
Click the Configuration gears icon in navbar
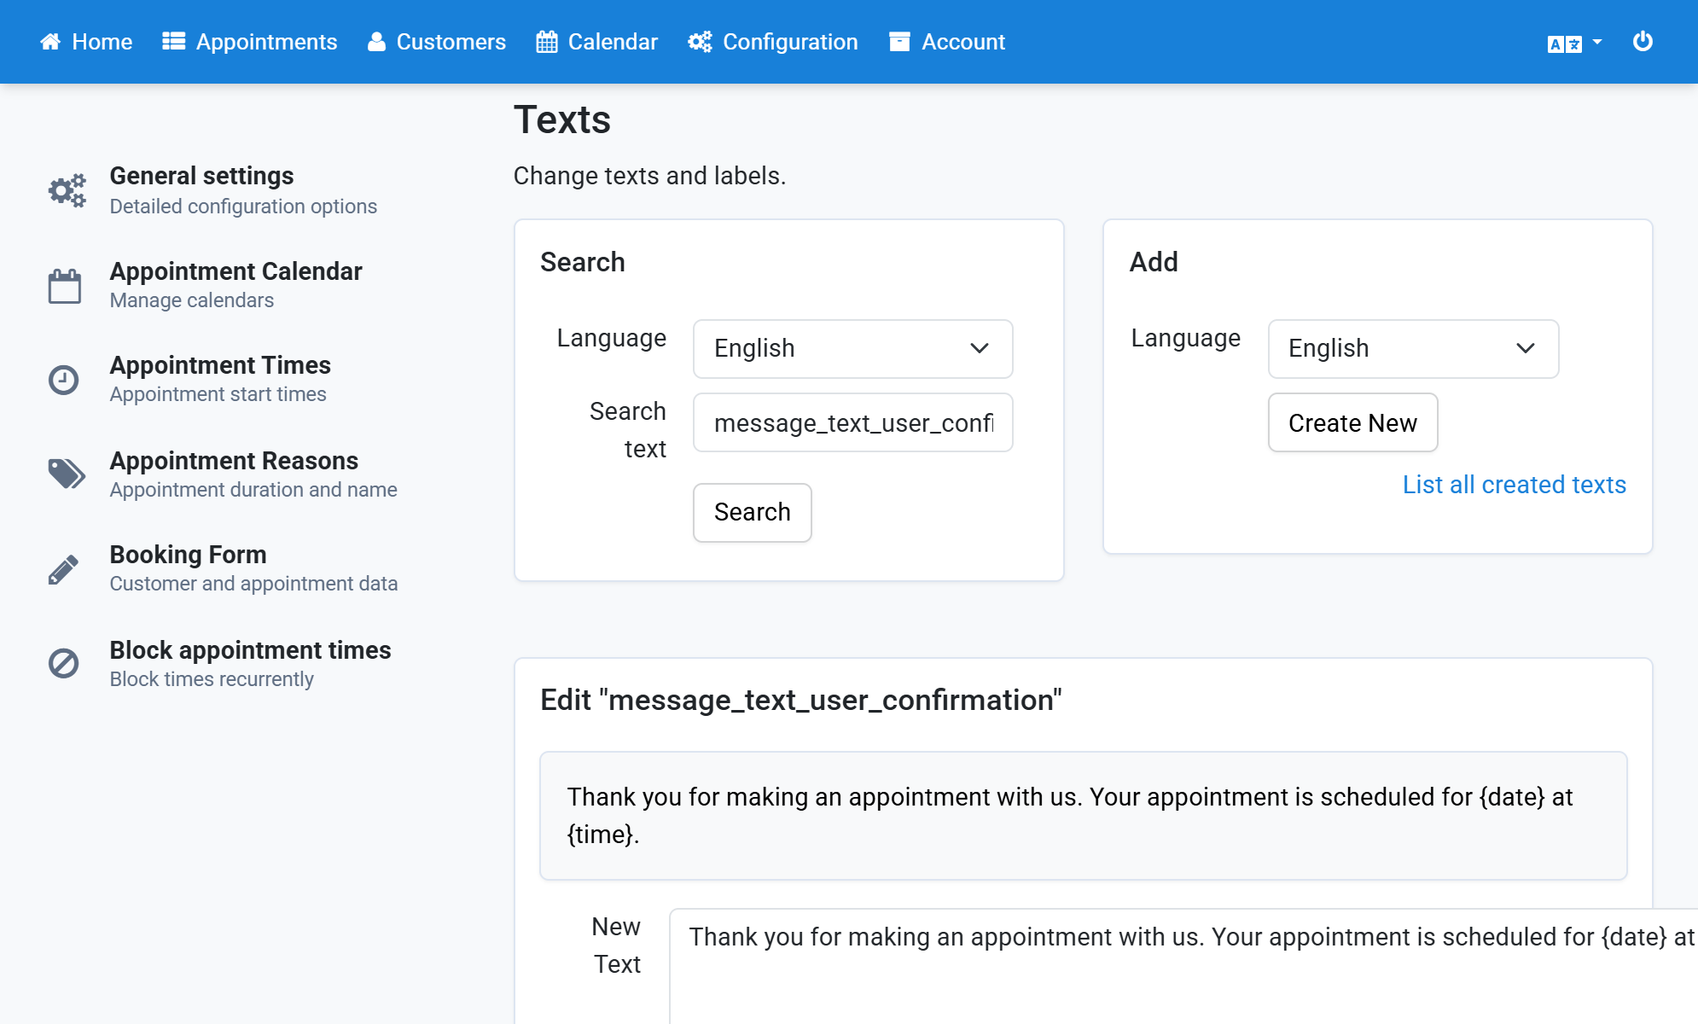pyautogui.click(x=700, y=42)
